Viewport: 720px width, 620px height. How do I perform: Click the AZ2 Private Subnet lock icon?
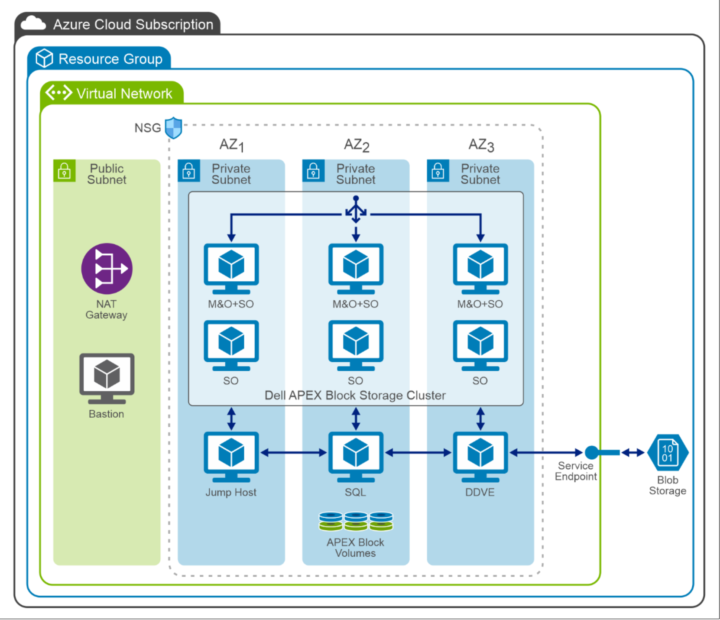coord(313,170)
